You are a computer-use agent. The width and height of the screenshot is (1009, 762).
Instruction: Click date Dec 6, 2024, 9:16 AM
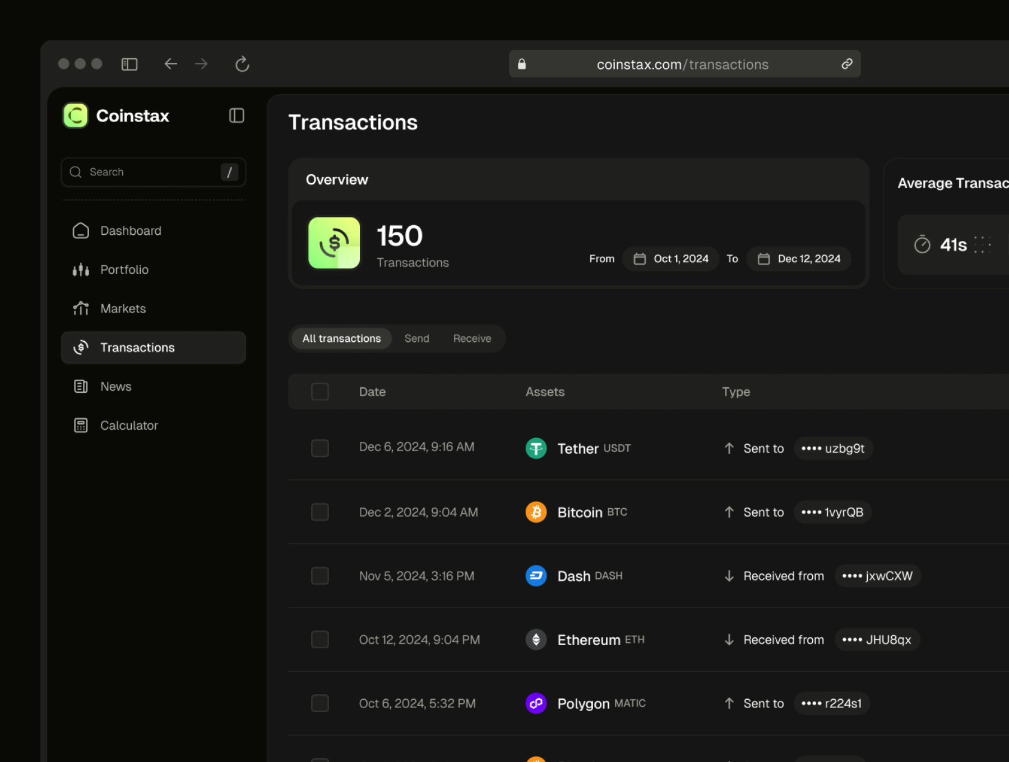pos(416,447)
